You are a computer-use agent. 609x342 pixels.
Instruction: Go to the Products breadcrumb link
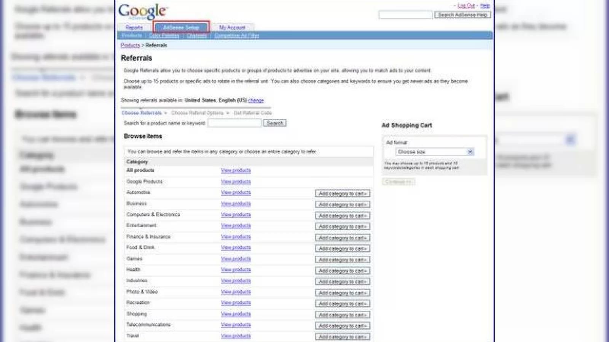[x=130, y=45]
